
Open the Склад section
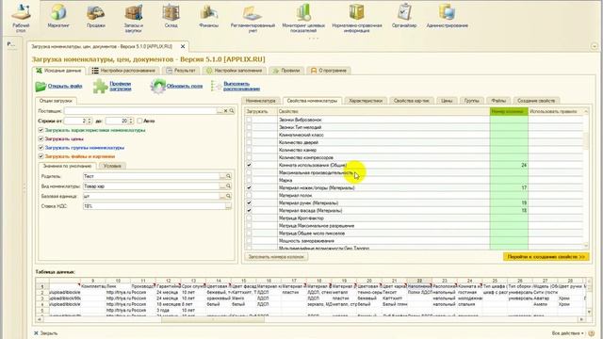click(171, 17)
